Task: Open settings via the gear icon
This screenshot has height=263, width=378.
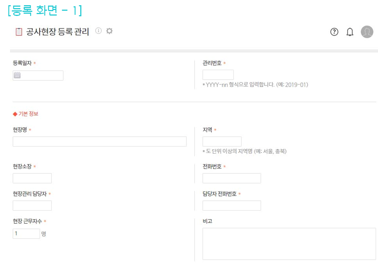Action: tap(109, 31)
